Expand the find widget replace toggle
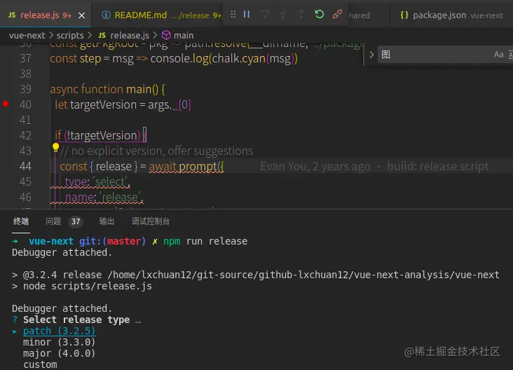 (371, 55)
